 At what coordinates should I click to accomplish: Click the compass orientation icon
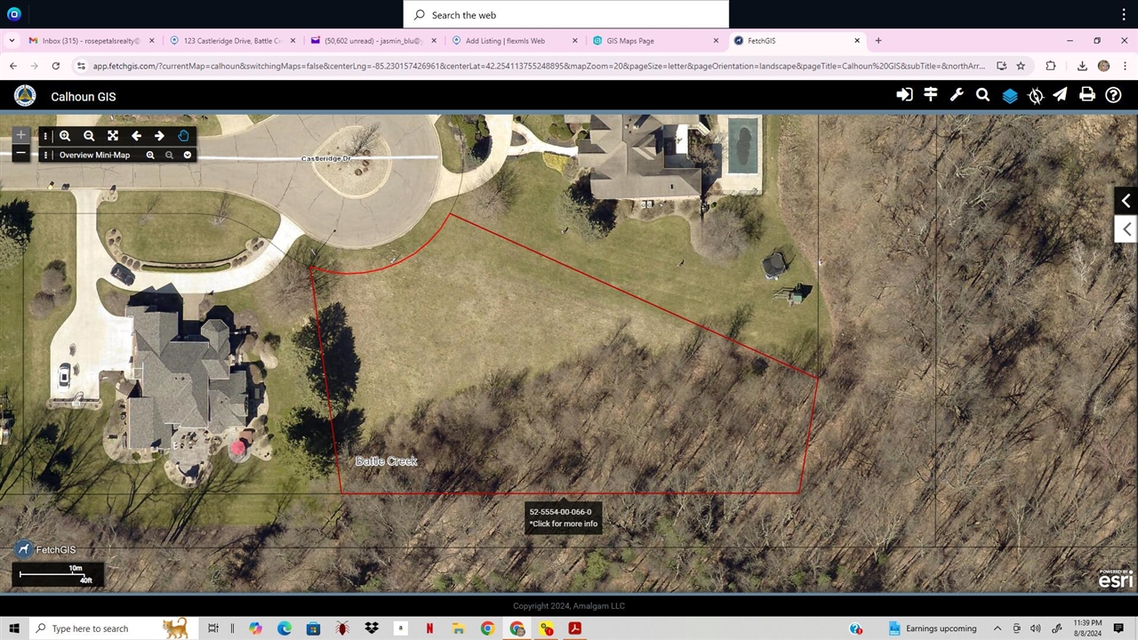click(1036, 95)
